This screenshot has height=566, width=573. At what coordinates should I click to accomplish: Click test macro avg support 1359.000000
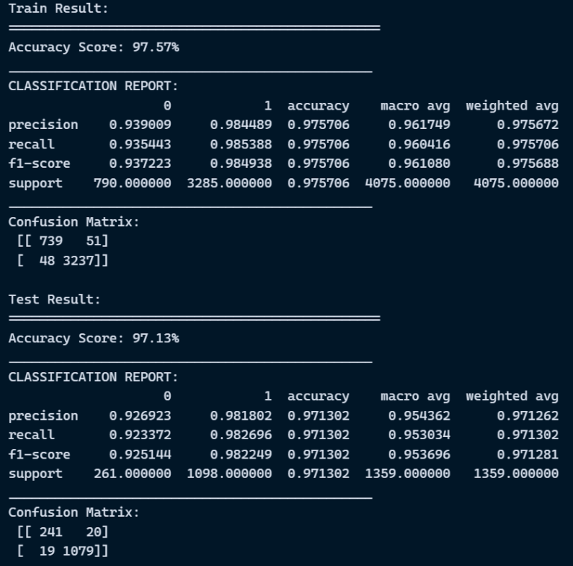pyautogui.click(x=407, y=474)
